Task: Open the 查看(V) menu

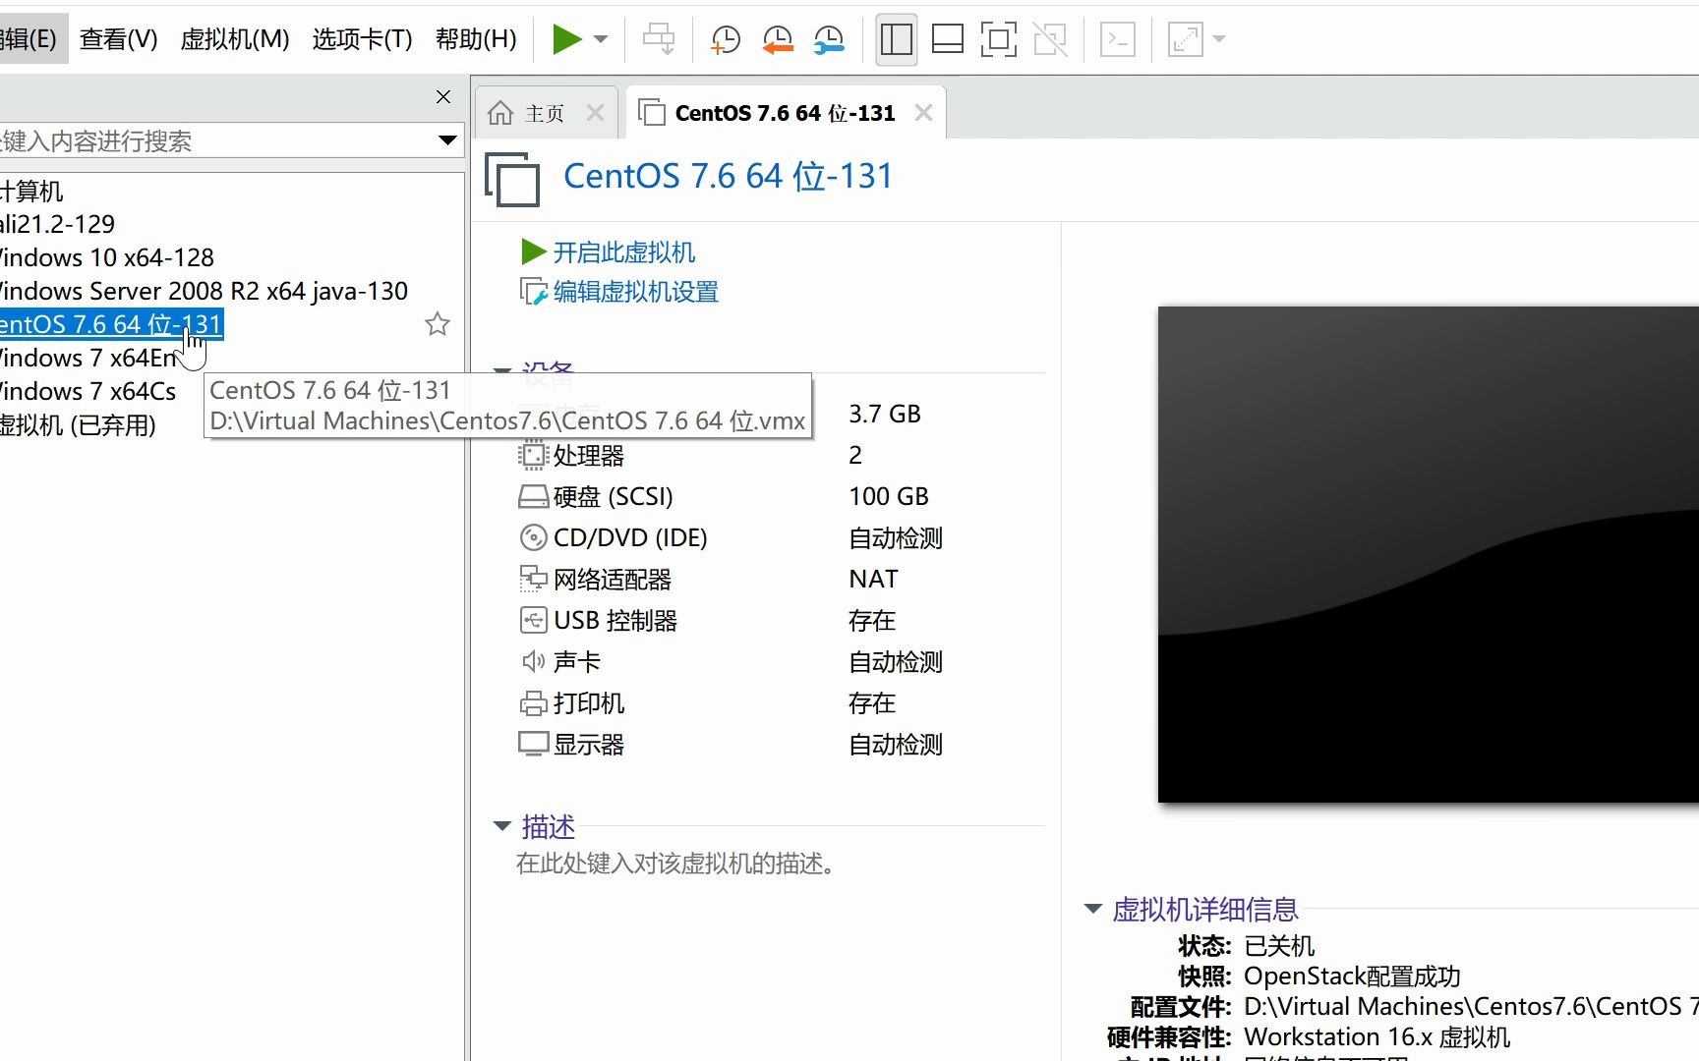Action: pyautogui.click(x=119, y=39)
